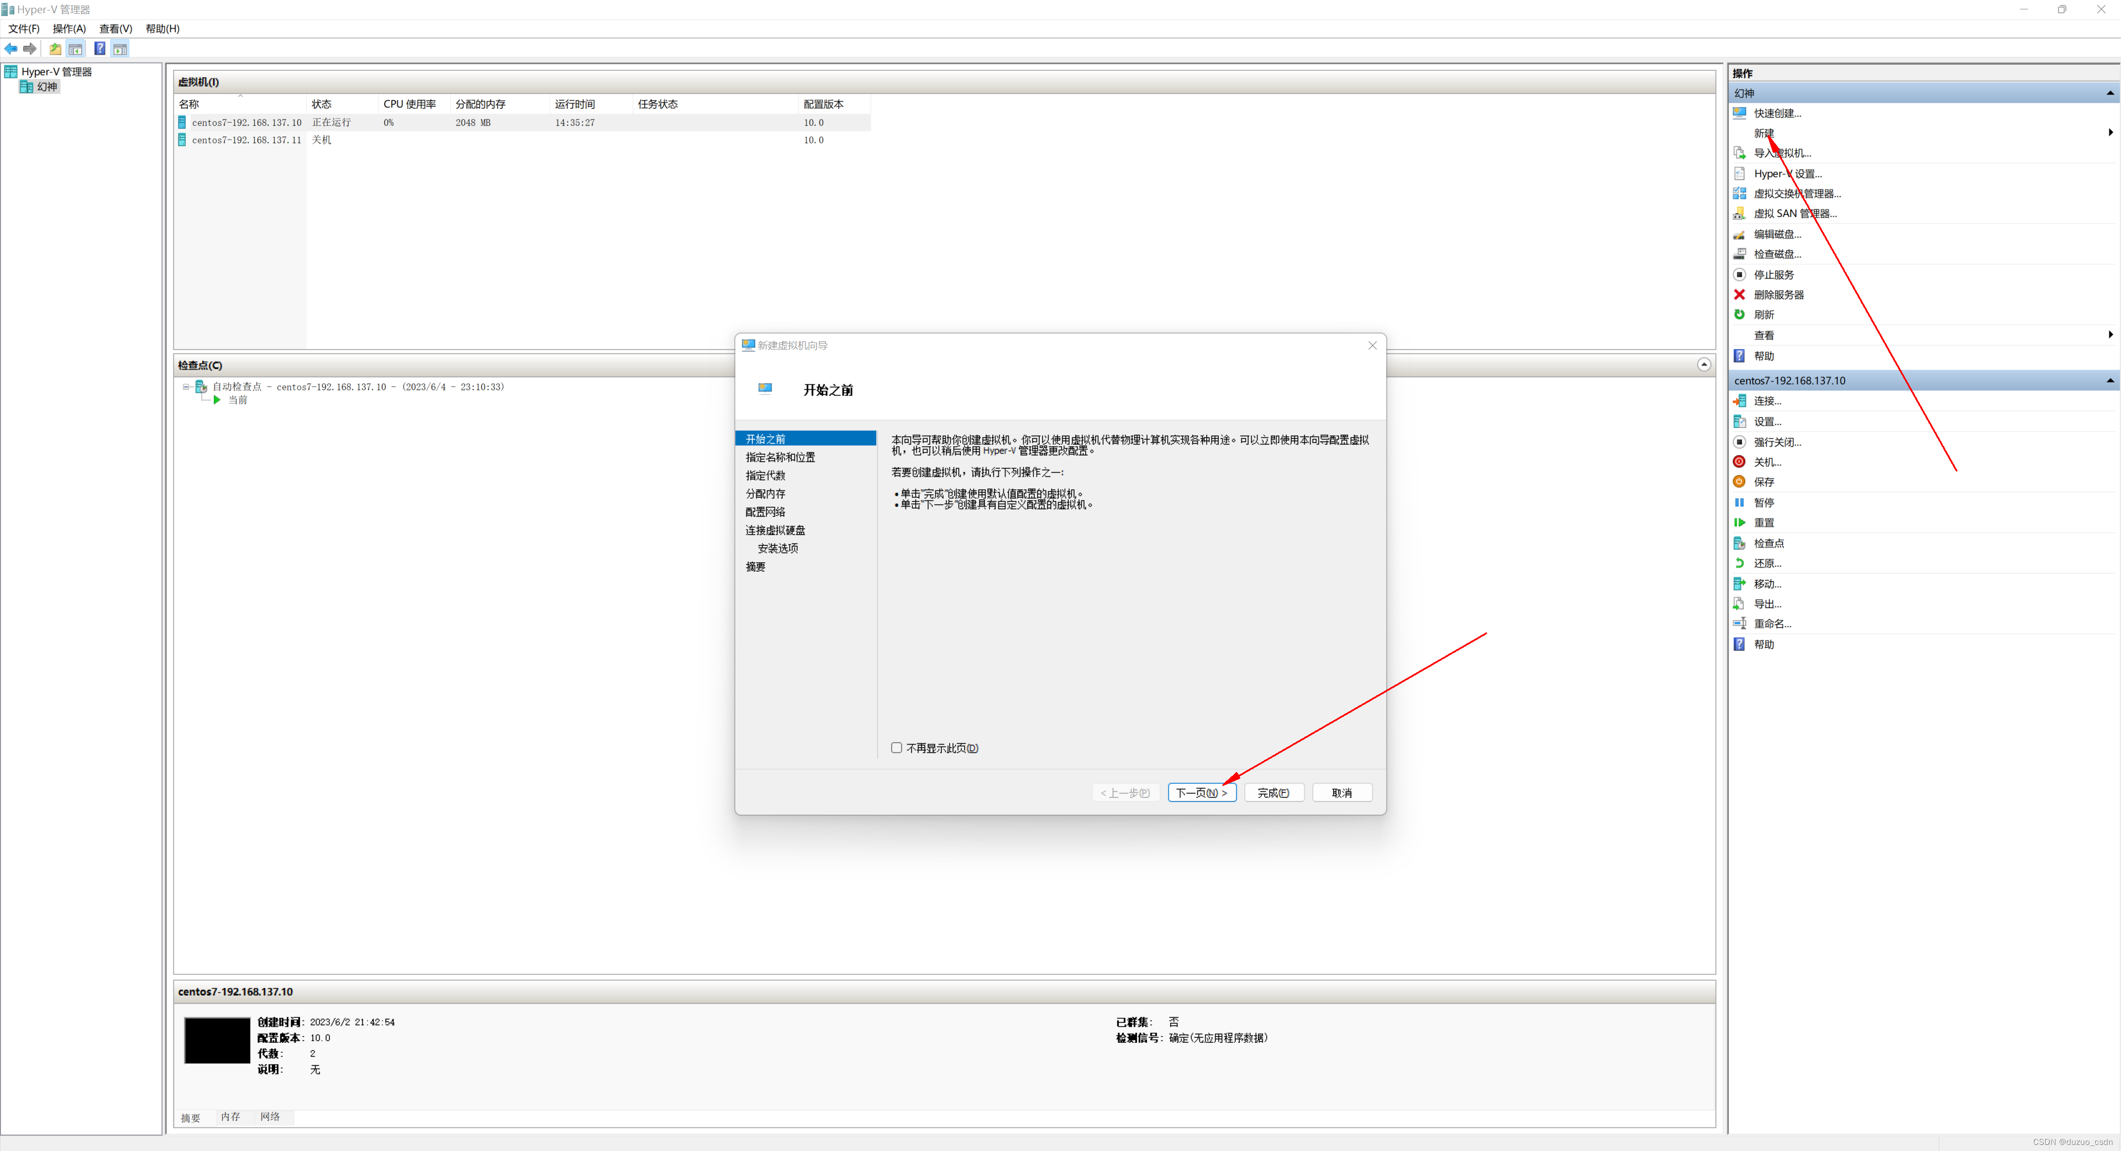Click the 重置 action
This screenshot has height=1151, width=2121.
[1764, 523]
